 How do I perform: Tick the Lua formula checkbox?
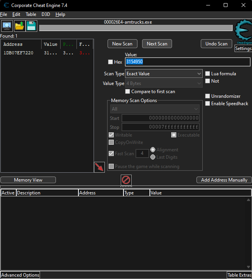pos(207,74)
